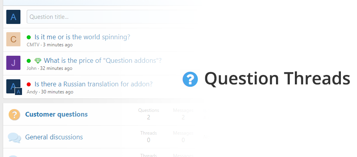Open "Is it me or is the world spinning?"
This screenshot has width=357, height=157.
click(82, 37)
